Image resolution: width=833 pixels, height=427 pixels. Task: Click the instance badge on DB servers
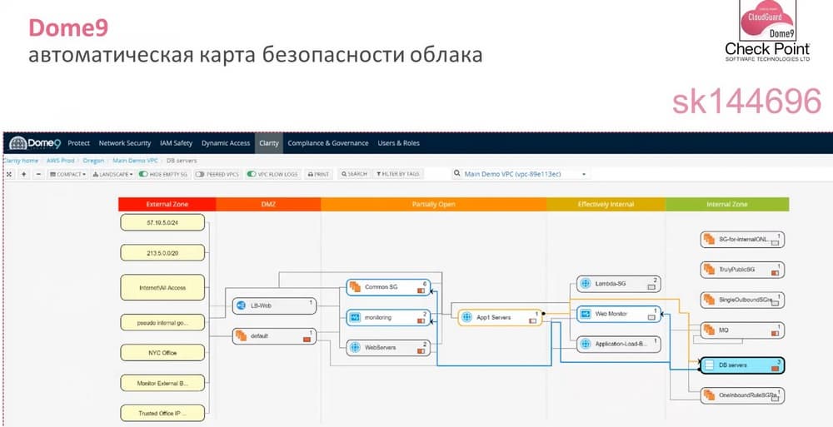point(776,369)
